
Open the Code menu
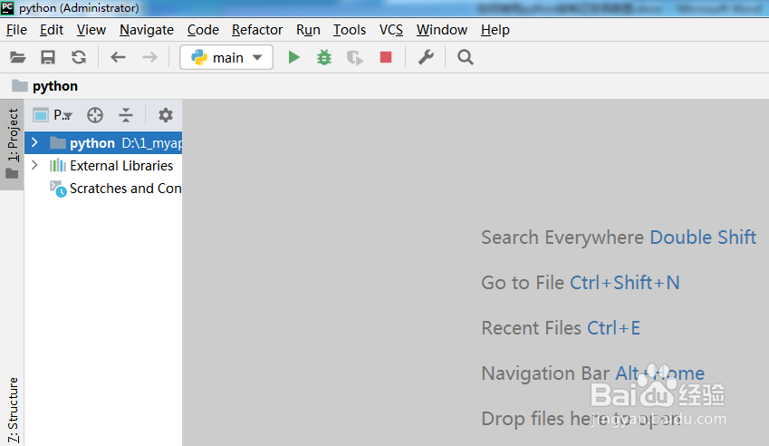[203, 30]
